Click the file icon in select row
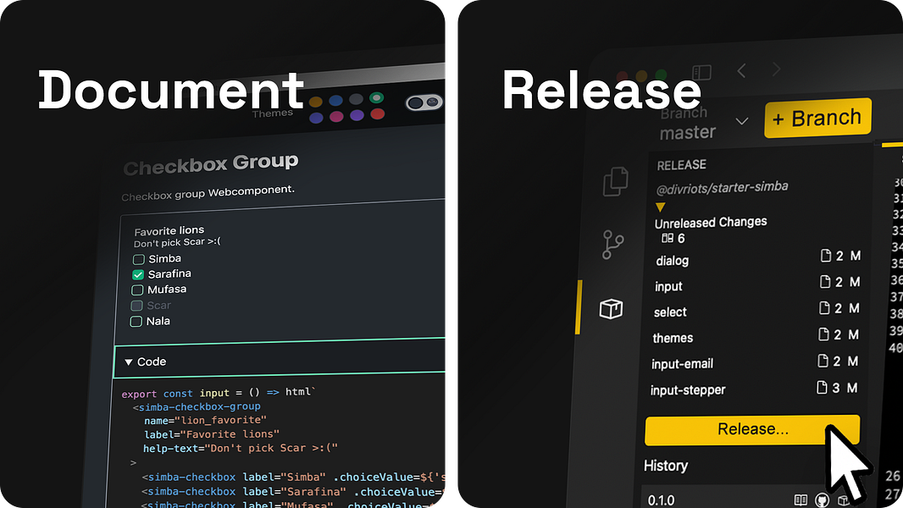 point(825,308)
